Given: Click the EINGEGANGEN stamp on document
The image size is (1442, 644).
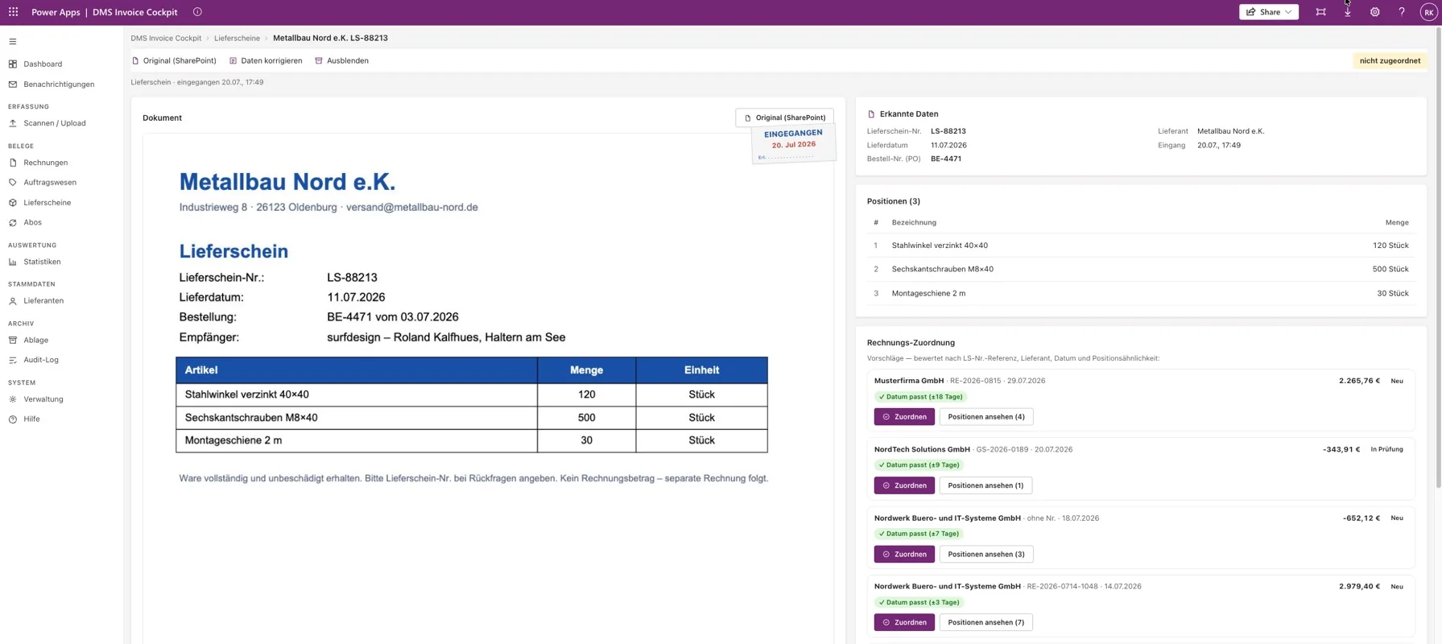Looking at the screenshot, I should tap(793, 142).
